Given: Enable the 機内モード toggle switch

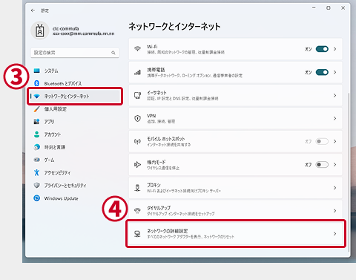Looking at the screenshot, I should 322,165.
